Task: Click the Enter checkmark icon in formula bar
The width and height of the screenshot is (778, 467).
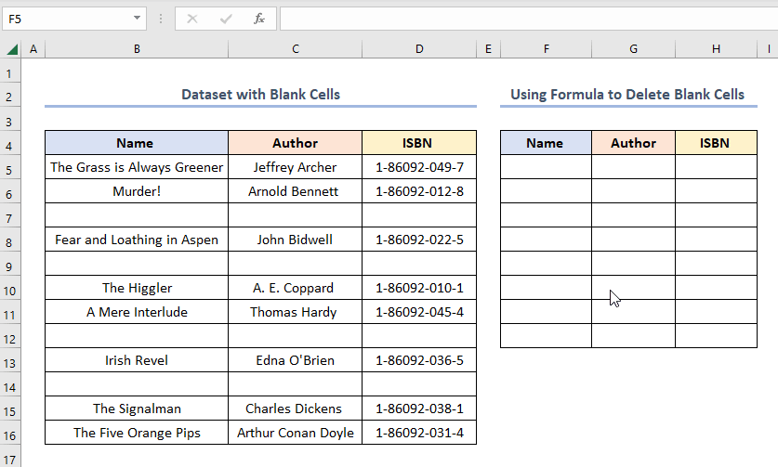Action: pos(226,18)
